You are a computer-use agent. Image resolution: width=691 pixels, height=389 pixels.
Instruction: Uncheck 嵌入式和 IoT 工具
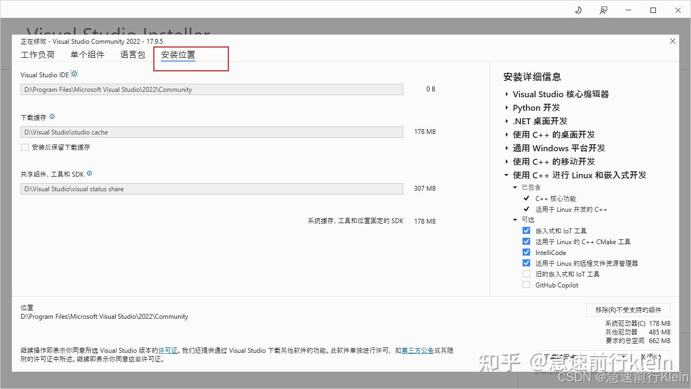point(526,230)
